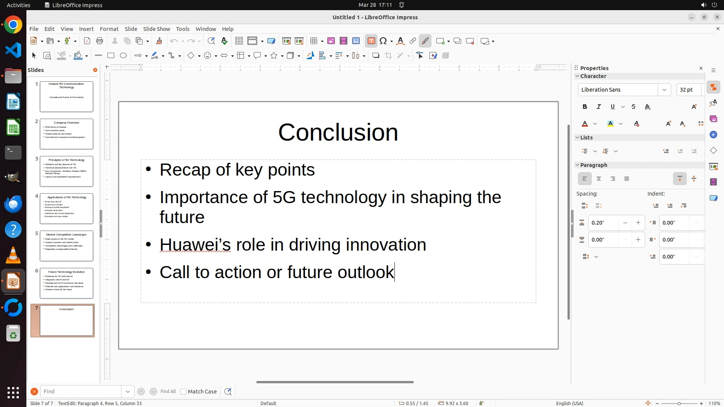Open the Slide Show menu
Screen dimensions: 724x407
156,29
